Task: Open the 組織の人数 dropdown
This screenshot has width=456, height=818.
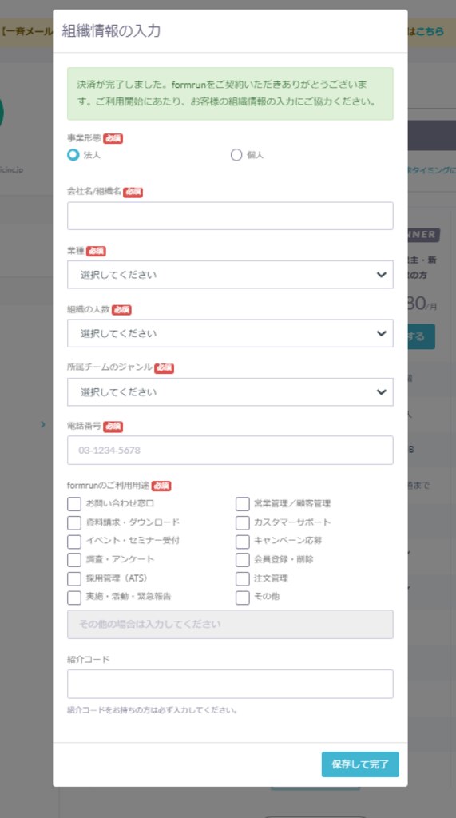Action: 230,333
